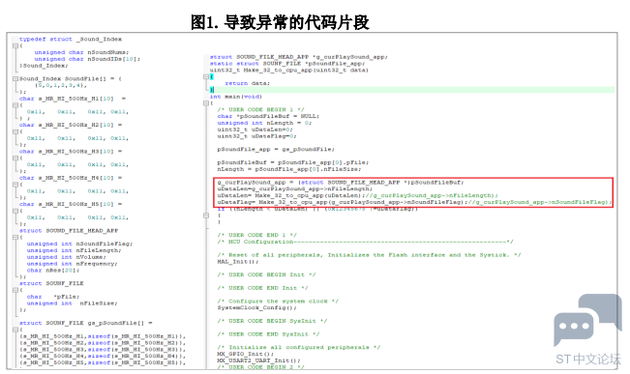Collapse the s_MR_HI_500Hz_H1 array fold marker
630x374 pixels.
tap(15, 105)
